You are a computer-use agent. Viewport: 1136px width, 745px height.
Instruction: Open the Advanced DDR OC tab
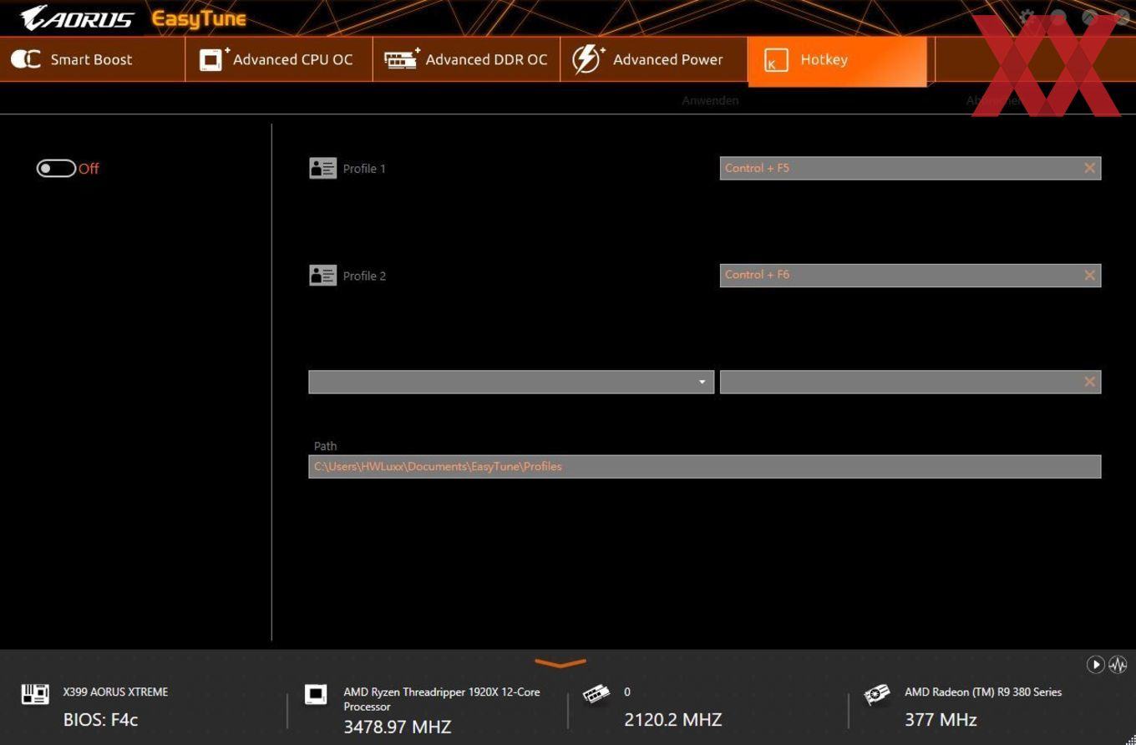click(x=466, y=59)
